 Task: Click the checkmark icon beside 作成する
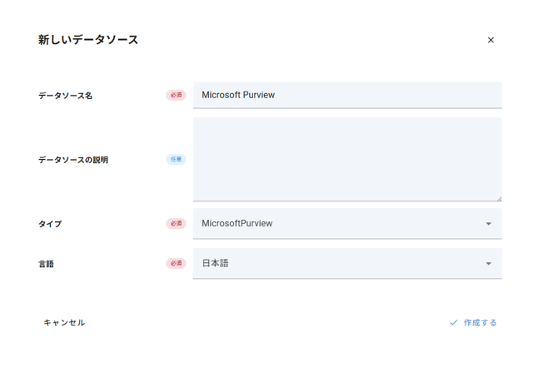tap(454, 323)
